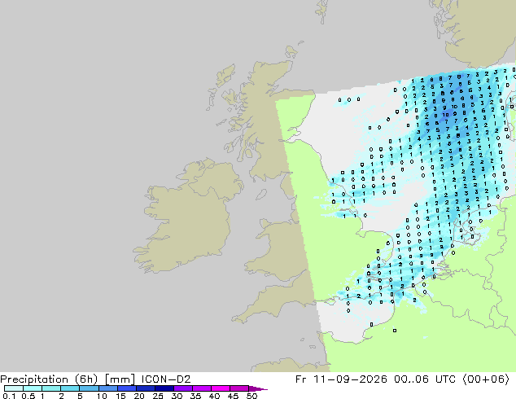Click the 'Precipitation (6h)' title text

(49, 379)
